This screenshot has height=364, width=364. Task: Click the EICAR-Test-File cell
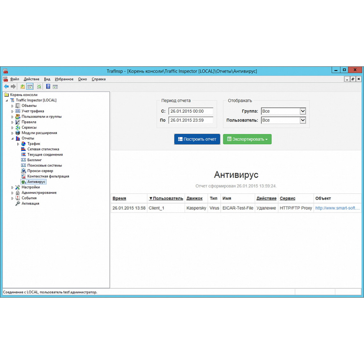(x=238, y=208)
